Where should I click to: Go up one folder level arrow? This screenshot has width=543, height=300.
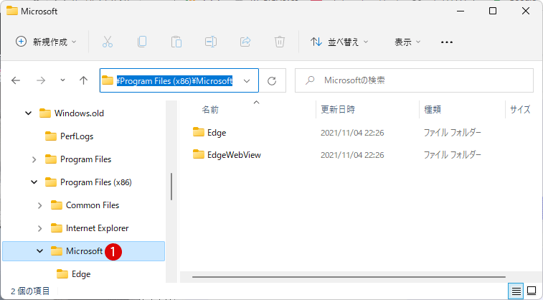tap(83, 80)
